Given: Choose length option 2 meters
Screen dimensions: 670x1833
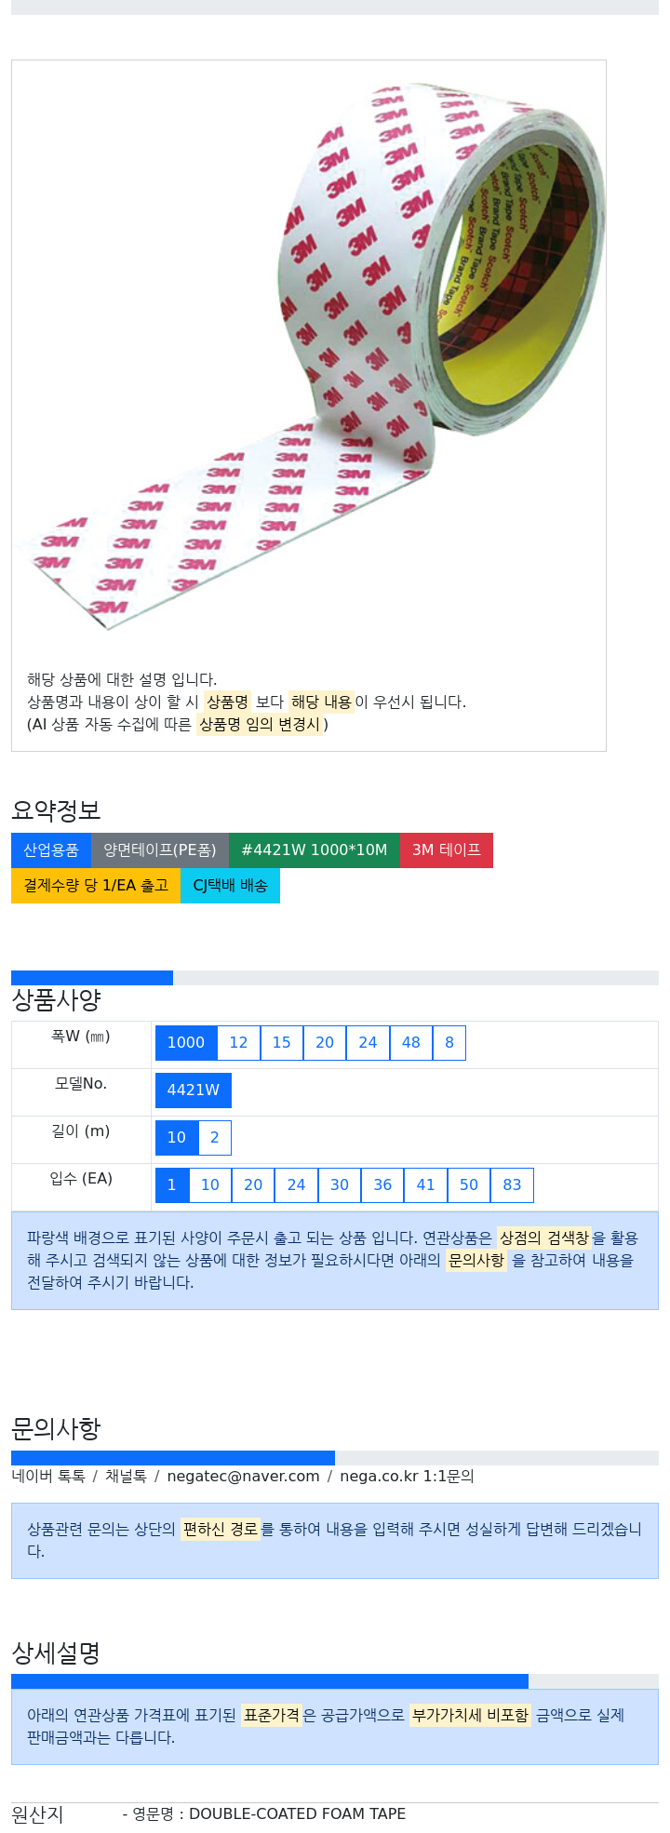Looking at the screenshot, I should pos(215,1138).
